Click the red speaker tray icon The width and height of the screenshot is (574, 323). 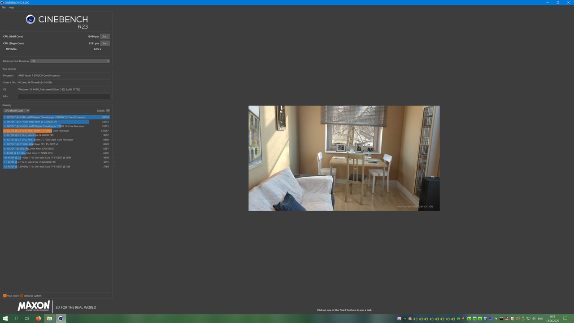coord(463,319)
